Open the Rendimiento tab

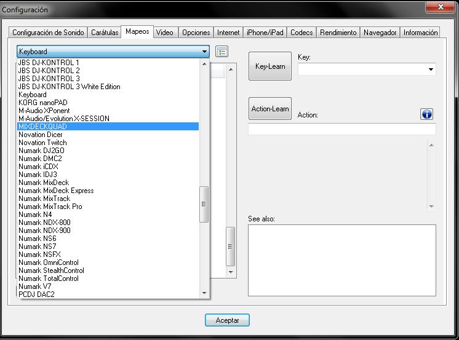coord(338,33)
